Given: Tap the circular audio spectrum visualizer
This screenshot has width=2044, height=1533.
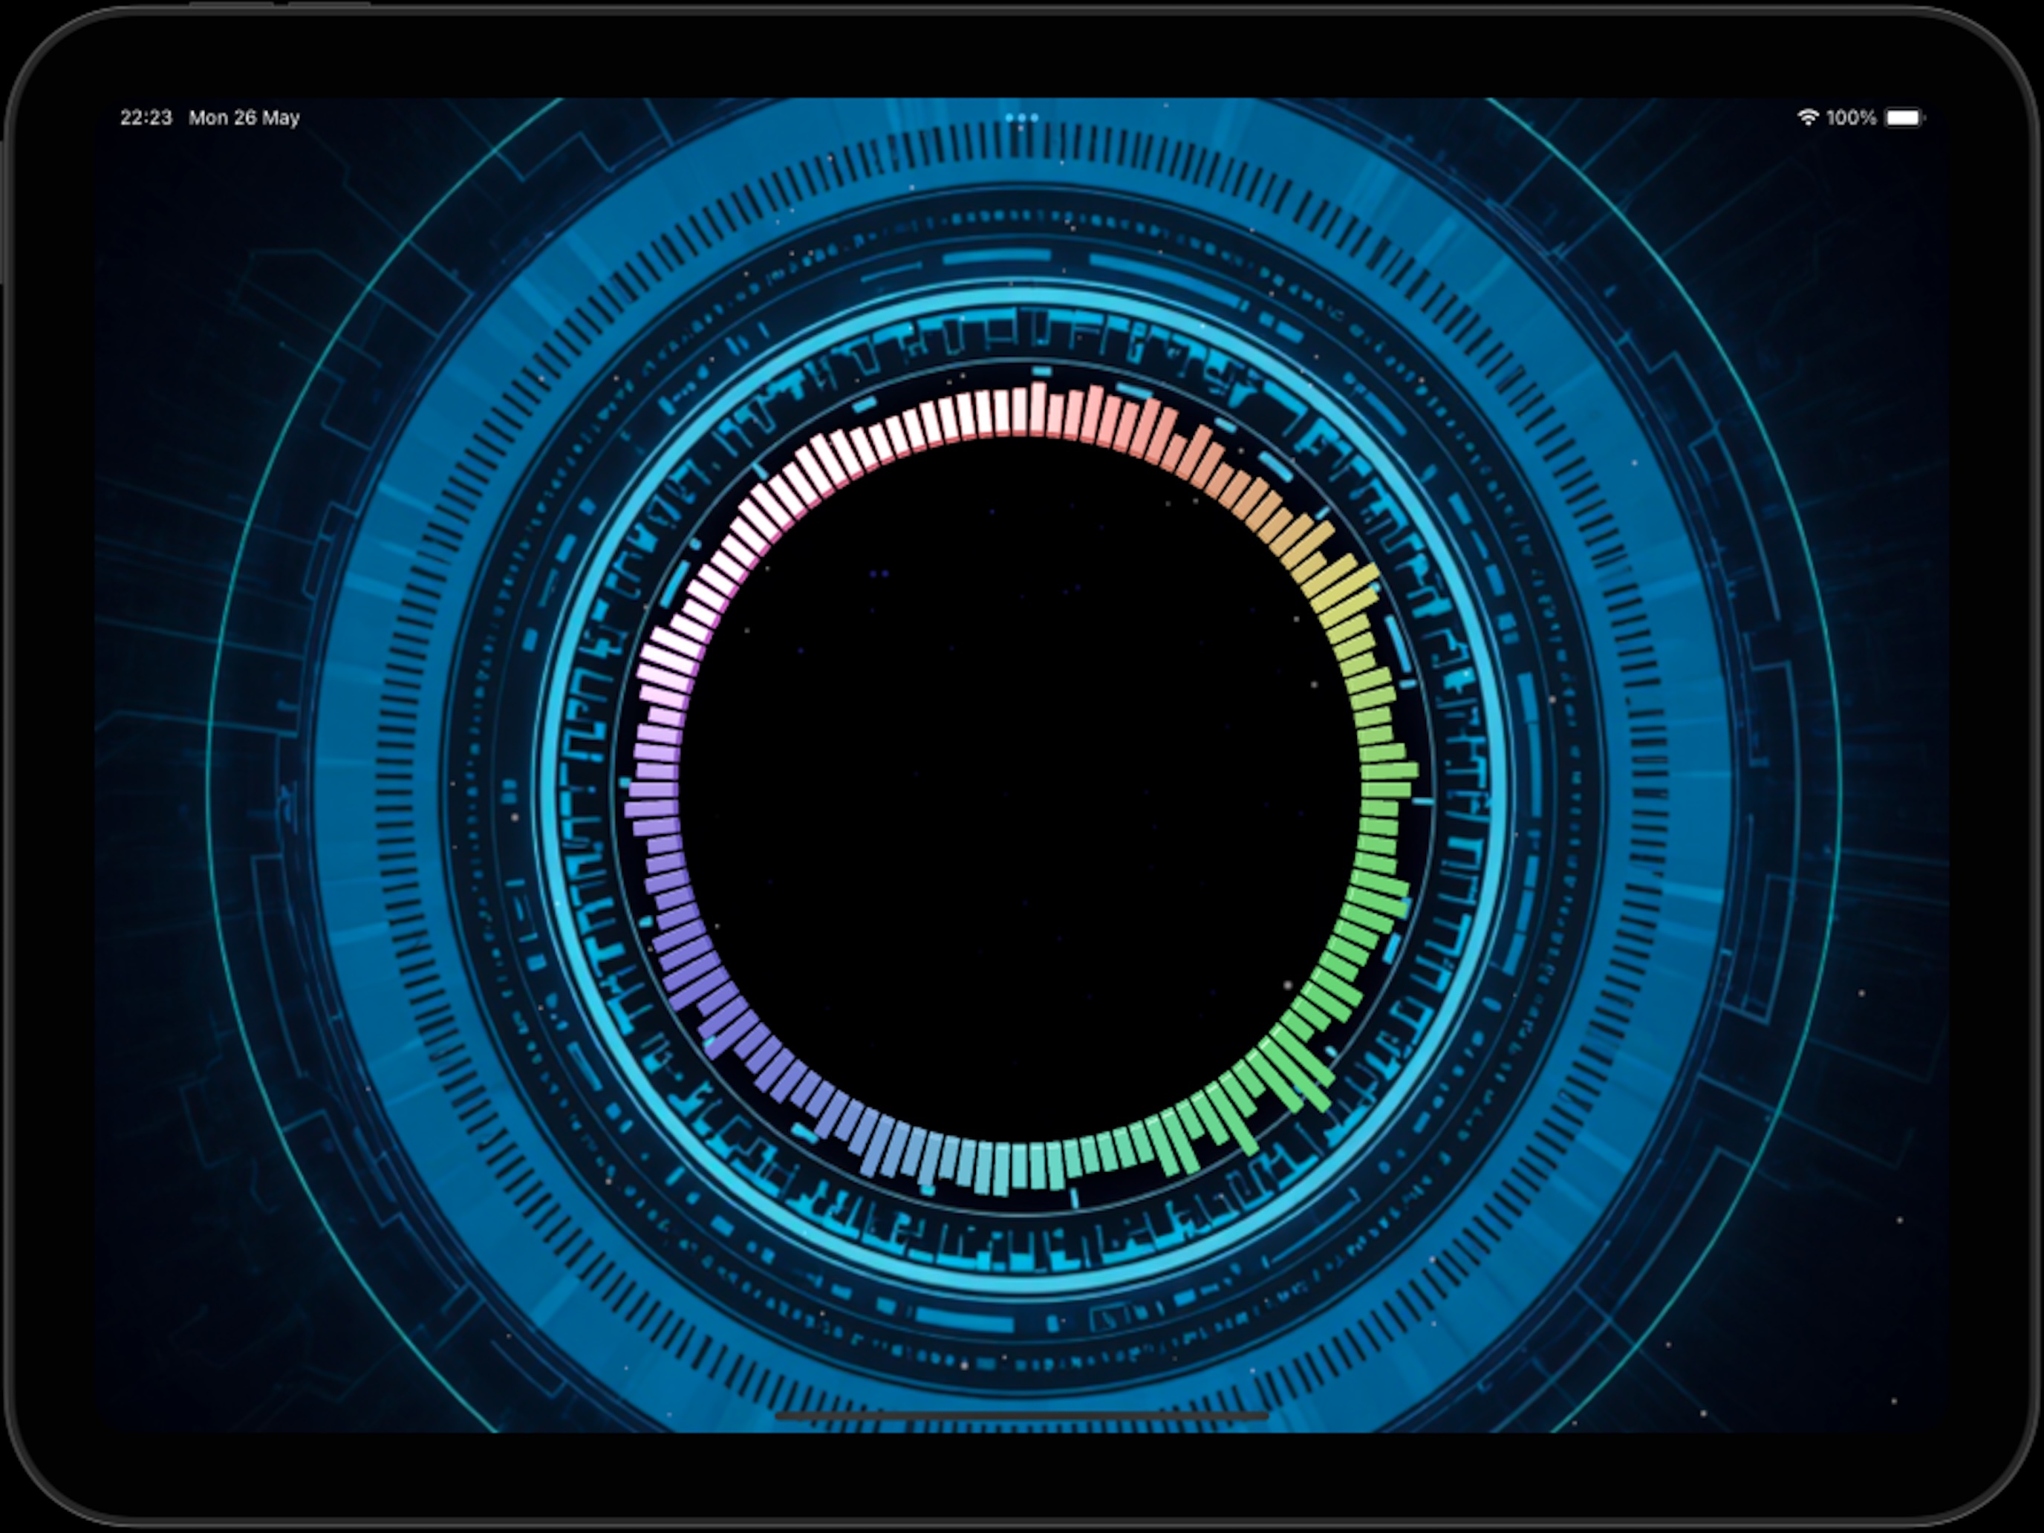Looking at the screenshot, I should (x=1021, y=787).
